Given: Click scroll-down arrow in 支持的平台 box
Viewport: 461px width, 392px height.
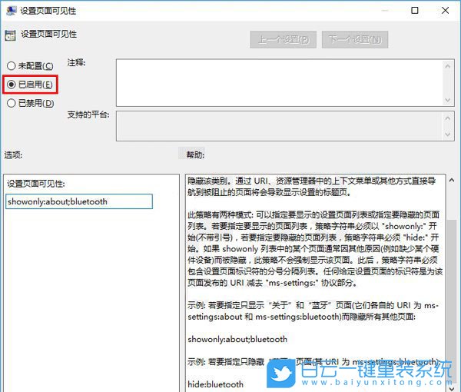Looking at the screenshot, I should (x=447, y=135).
